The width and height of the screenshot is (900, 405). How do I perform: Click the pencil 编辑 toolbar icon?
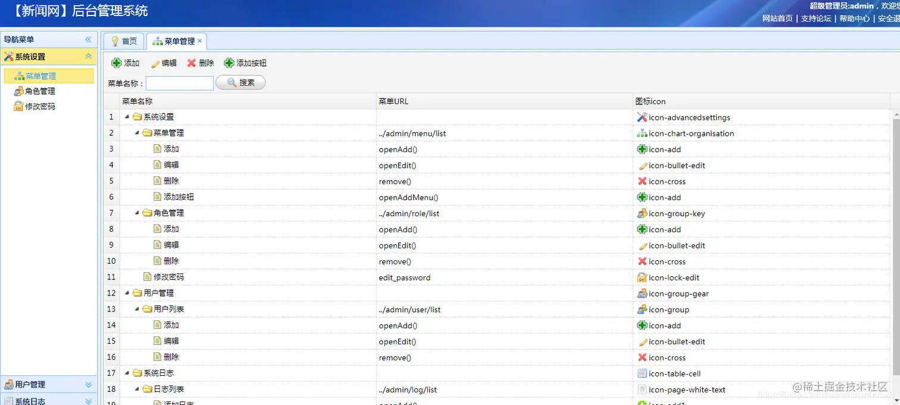155,63
